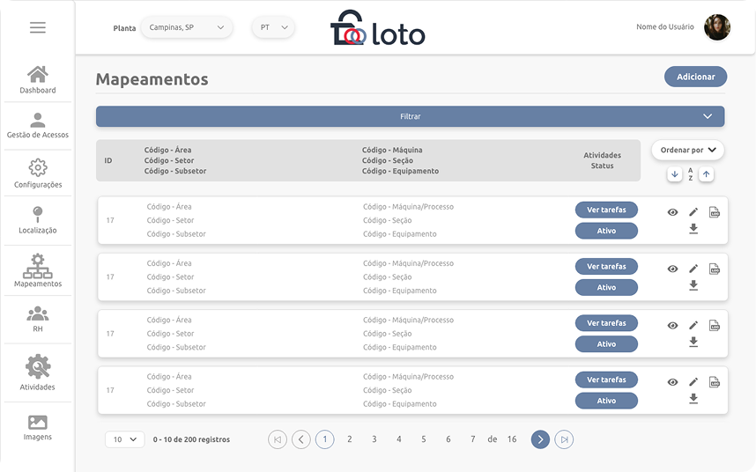Open Imagens in the sidebar
This screenshot has height=472, width=756.
(x=38, y=428)
